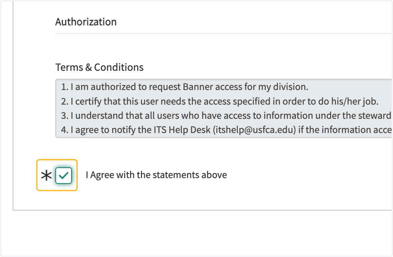
Task: Click statement 2 certifying user access needs
Action: click(220, 101)
